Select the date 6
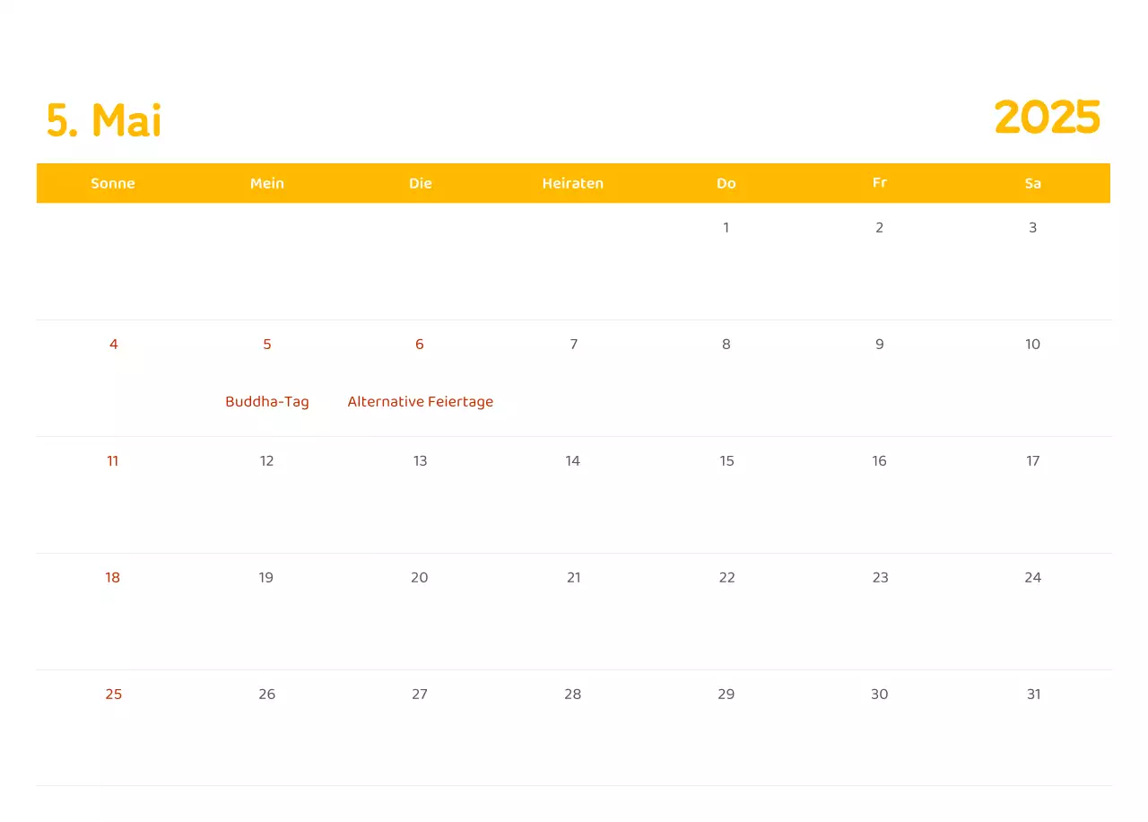The image size is (1148, 822). (419, 344)
